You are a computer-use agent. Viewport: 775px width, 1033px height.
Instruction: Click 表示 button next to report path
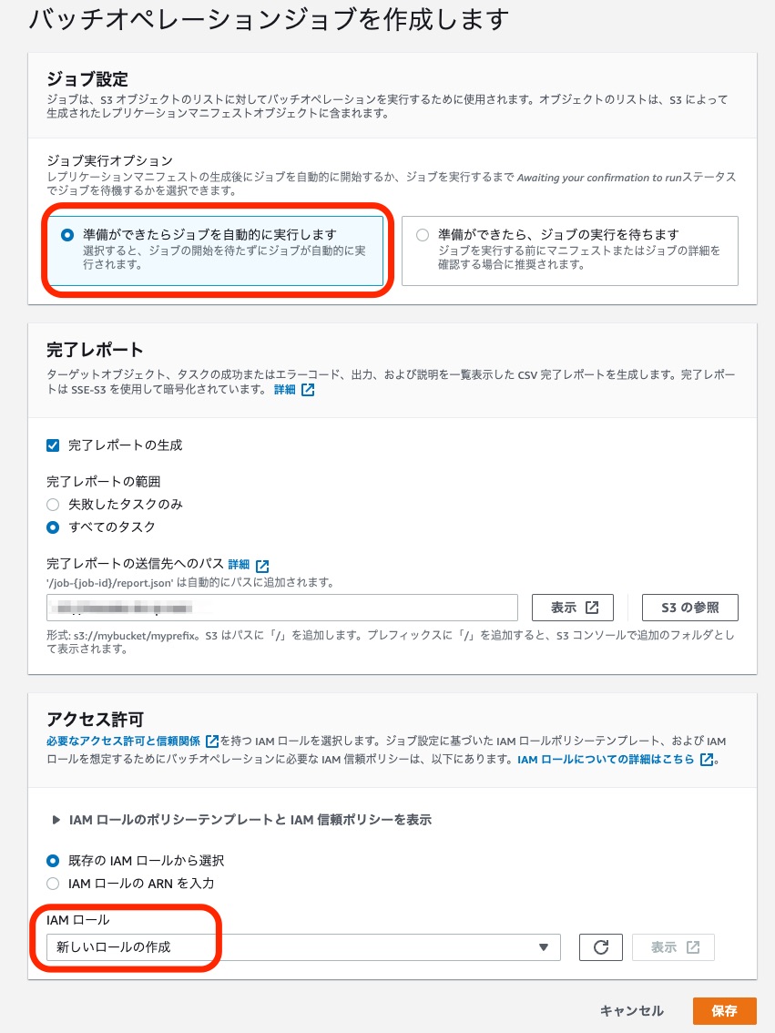tap(573, 608)
